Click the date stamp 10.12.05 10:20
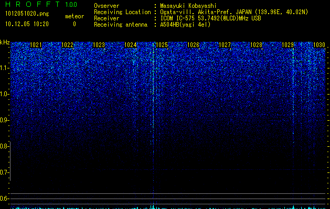The width and height of the screenshot is (330, 209). [x=27, y=24]
